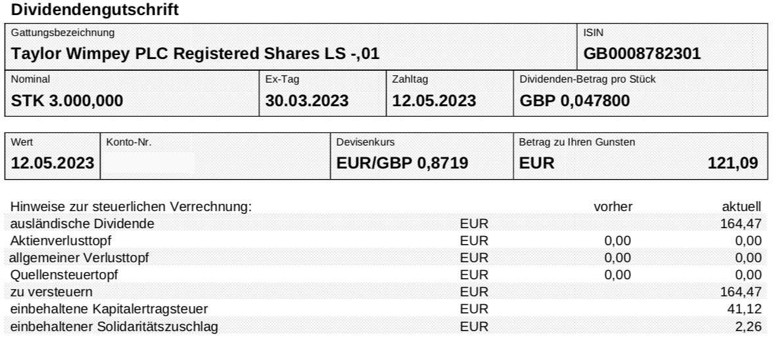
Task: Click the allgemeiner Verlusttopf row label
Action: [x=80, y=258]
